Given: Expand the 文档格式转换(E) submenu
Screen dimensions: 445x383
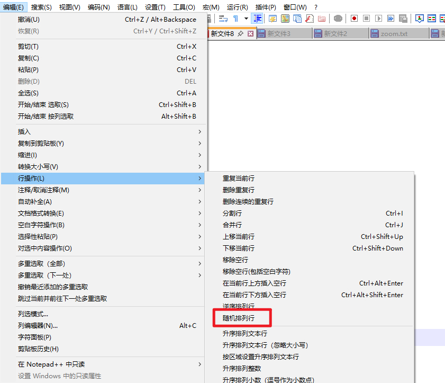Looking at the screenshot, I should (x=103, y=213).
